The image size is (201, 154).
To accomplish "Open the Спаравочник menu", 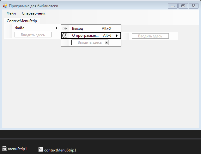I will [33, 13].
